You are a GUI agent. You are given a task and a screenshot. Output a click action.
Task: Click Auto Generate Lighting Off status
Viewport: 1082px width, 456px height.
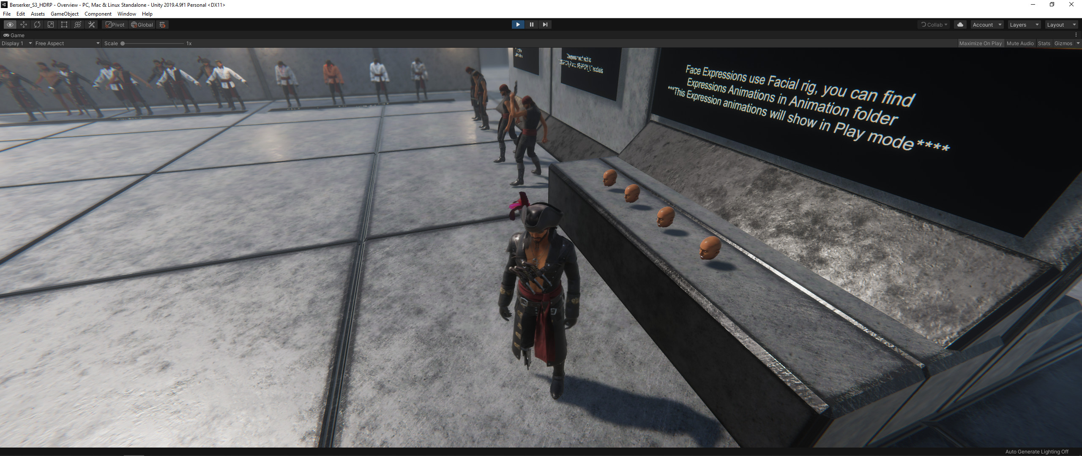coord(1037,451)
